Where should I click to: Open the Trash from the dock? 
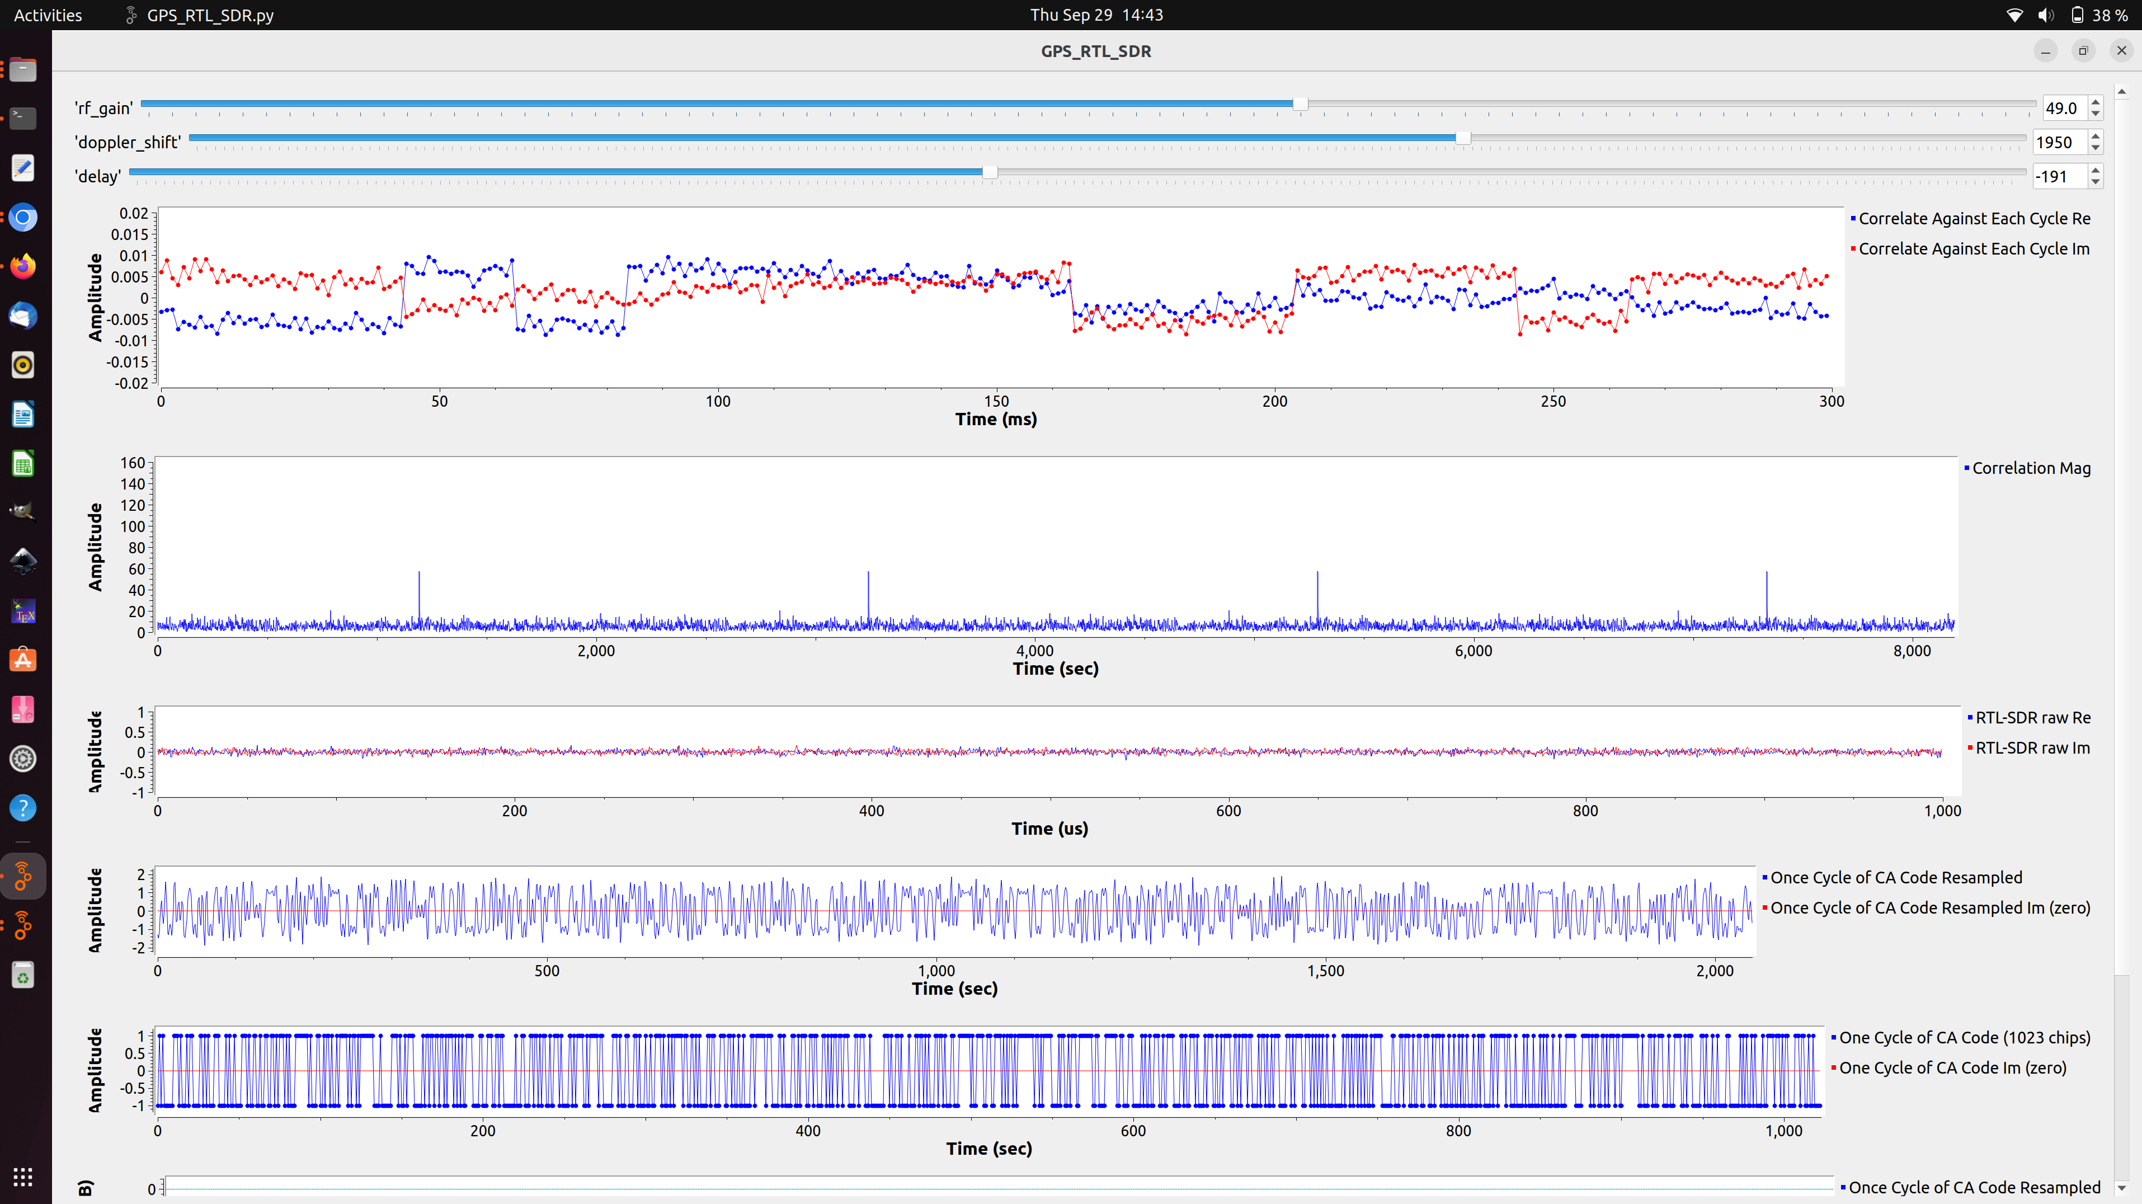23,975
